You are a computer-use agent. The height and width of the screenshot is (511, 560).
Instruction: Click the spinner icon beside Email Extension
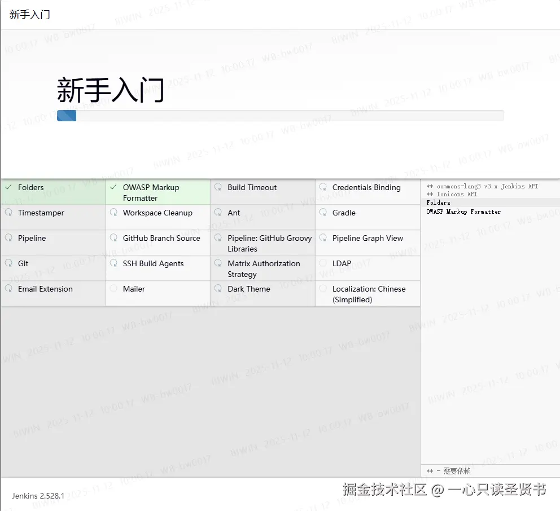[x=8, y=288]
